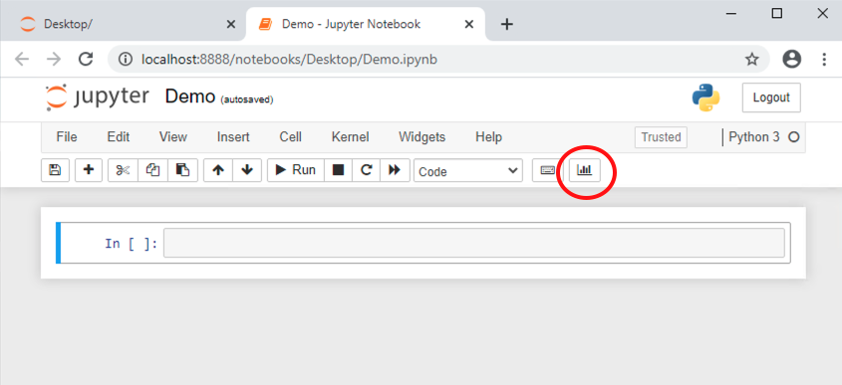Screen dimensions: 842x385
Task: Open command palette keyboard icon
Action: 547,170
